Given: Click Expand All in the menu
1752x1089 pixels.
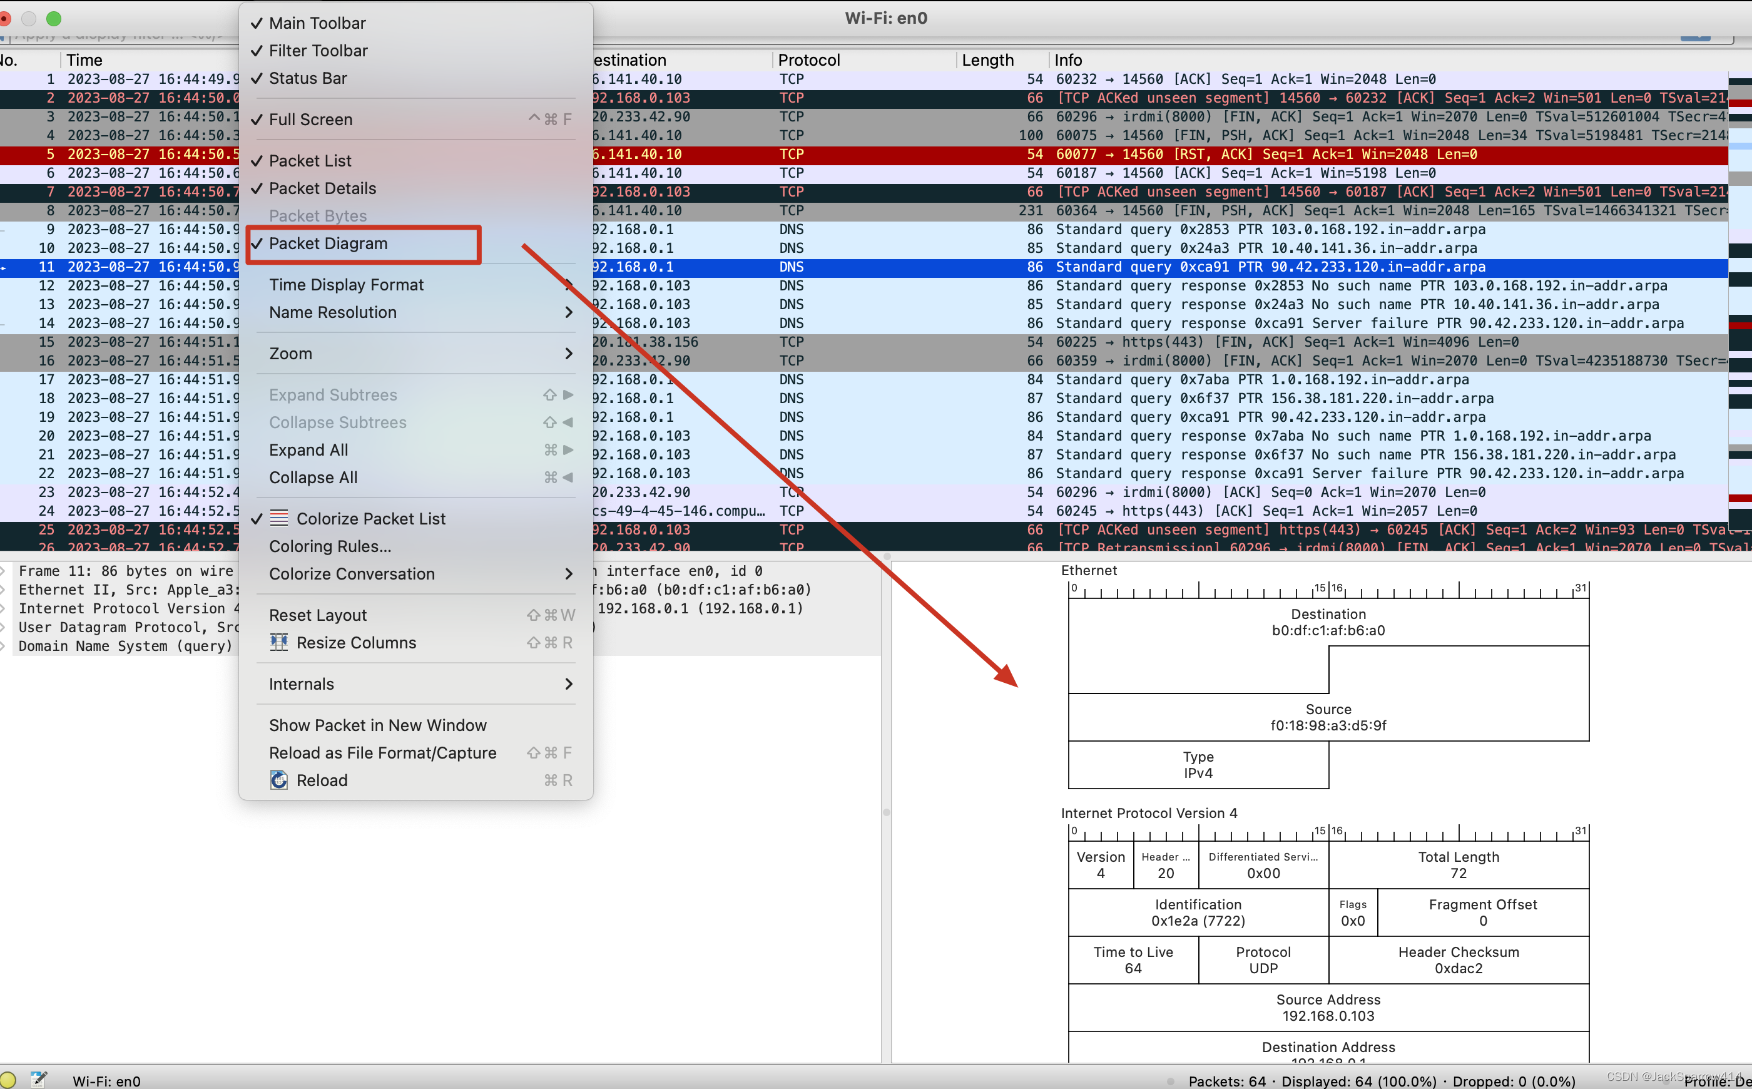Looking at the screenshot, I should (308, 450).
